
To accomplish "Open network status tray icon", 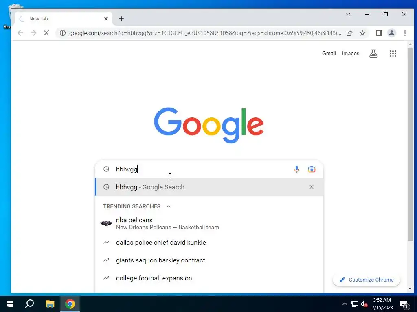I will click(355, 304).
